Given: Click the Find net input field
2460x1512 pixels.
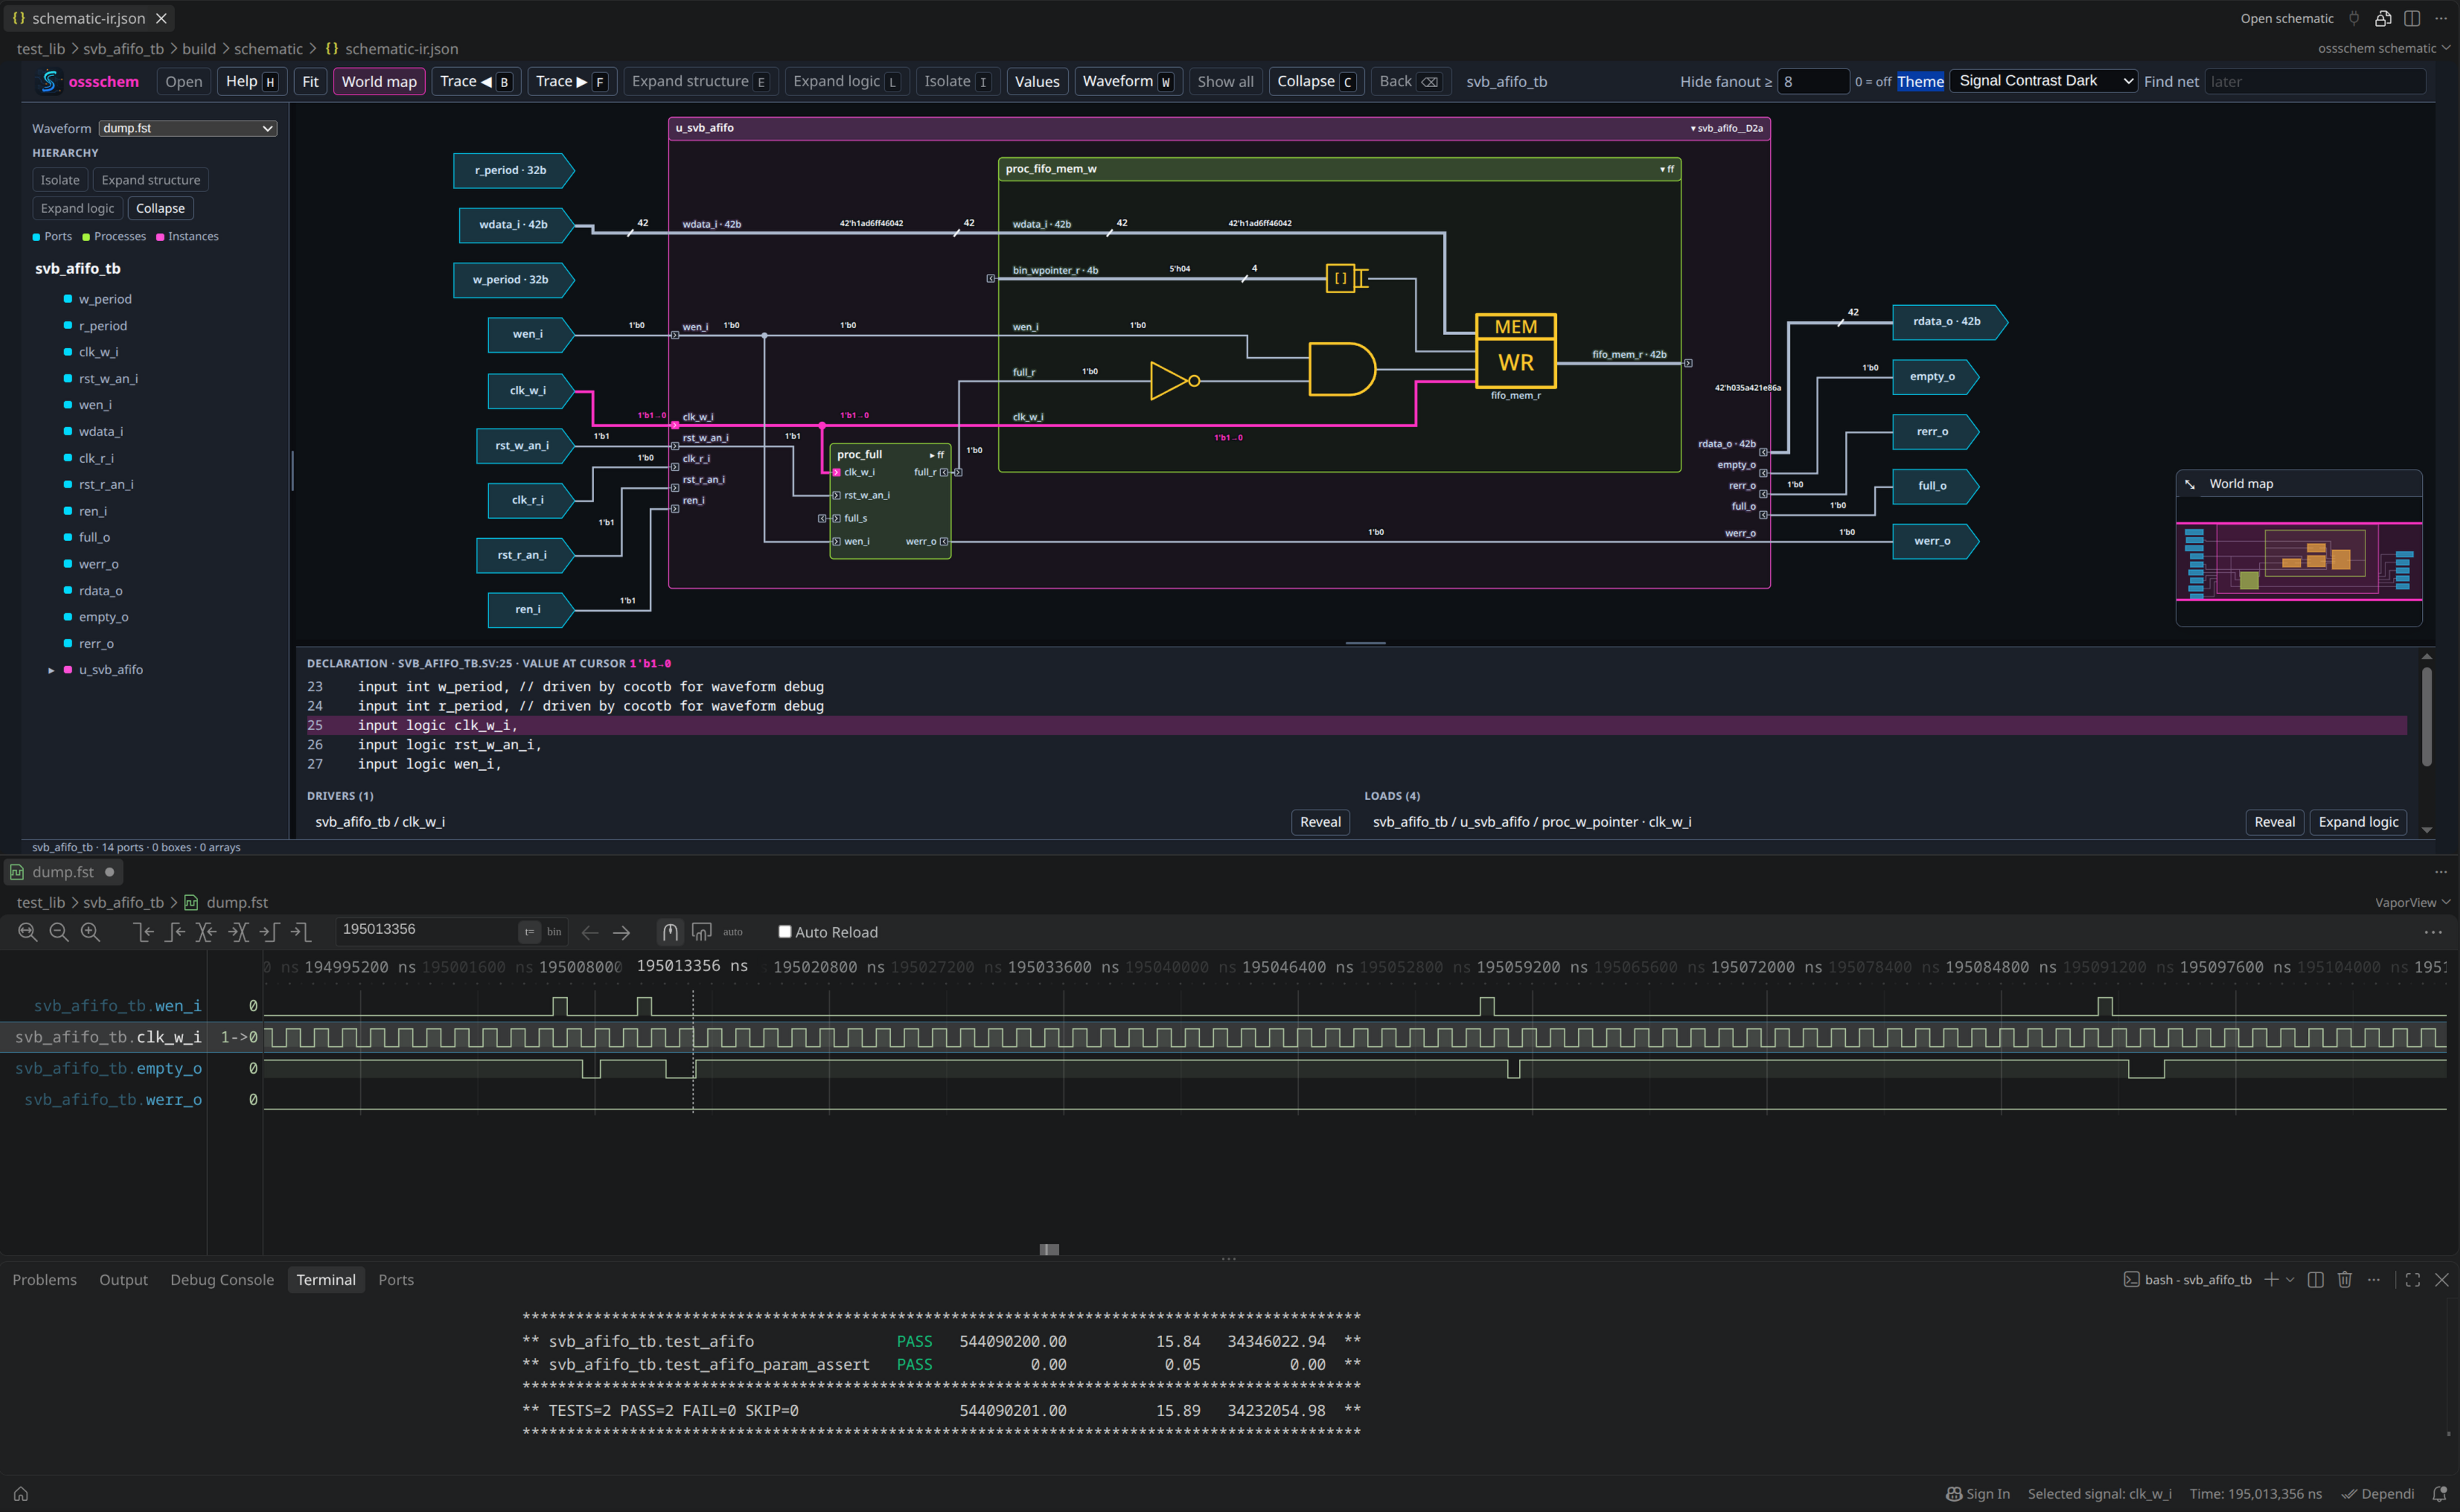Looking at the screenshot, I should point(2315,82).
